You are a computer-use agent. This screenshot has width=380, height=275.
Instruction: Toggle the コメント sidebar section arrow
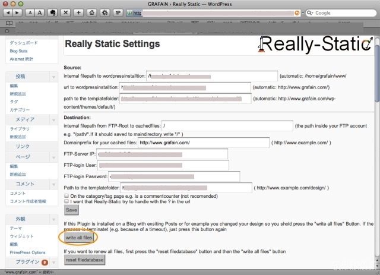[x=53, y=185]
